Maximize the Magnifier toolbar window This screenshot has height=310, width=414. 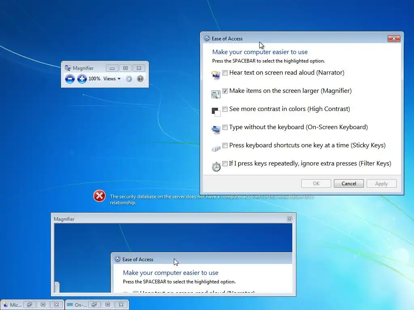point(125,68)
